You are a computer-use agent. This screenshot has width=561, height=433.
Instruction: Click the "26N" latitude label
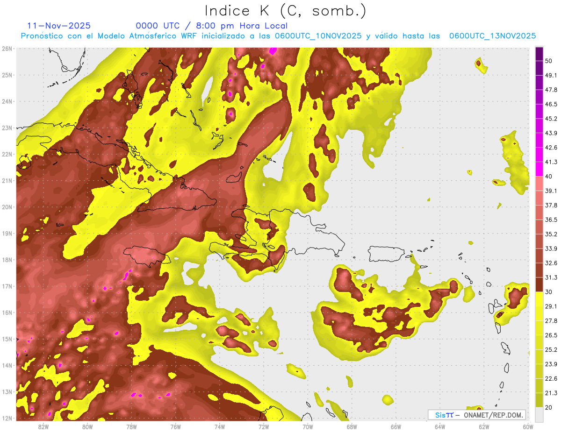[7, 49]
